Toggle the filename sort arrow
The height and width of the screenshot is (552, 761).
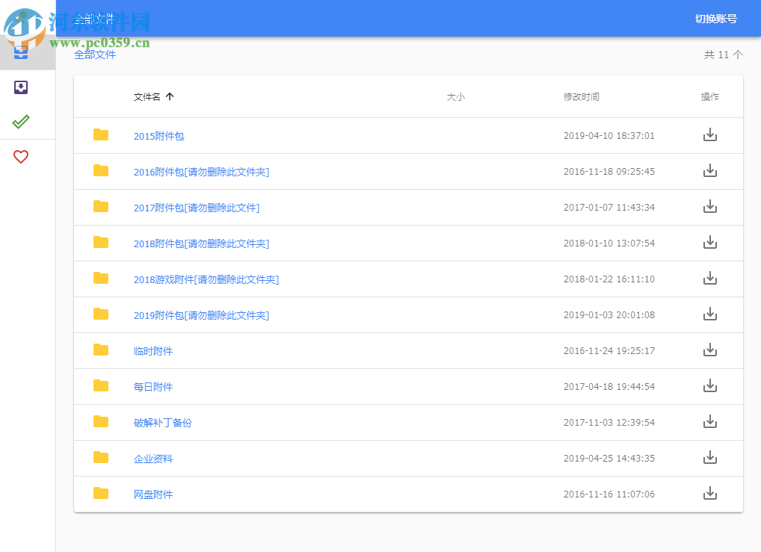tap(170, 96)
